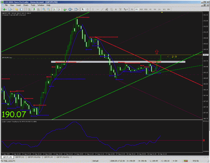Select the gray horizontal rectangle zone object
Viewport: 210px width, 163px height.
tap(118, 62)
